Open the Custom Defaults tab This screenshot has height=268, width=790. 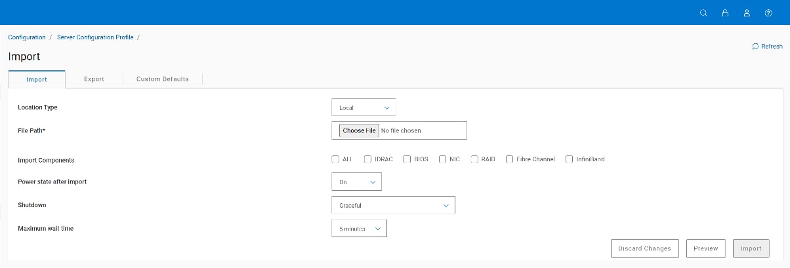click(x=163, y=79)
